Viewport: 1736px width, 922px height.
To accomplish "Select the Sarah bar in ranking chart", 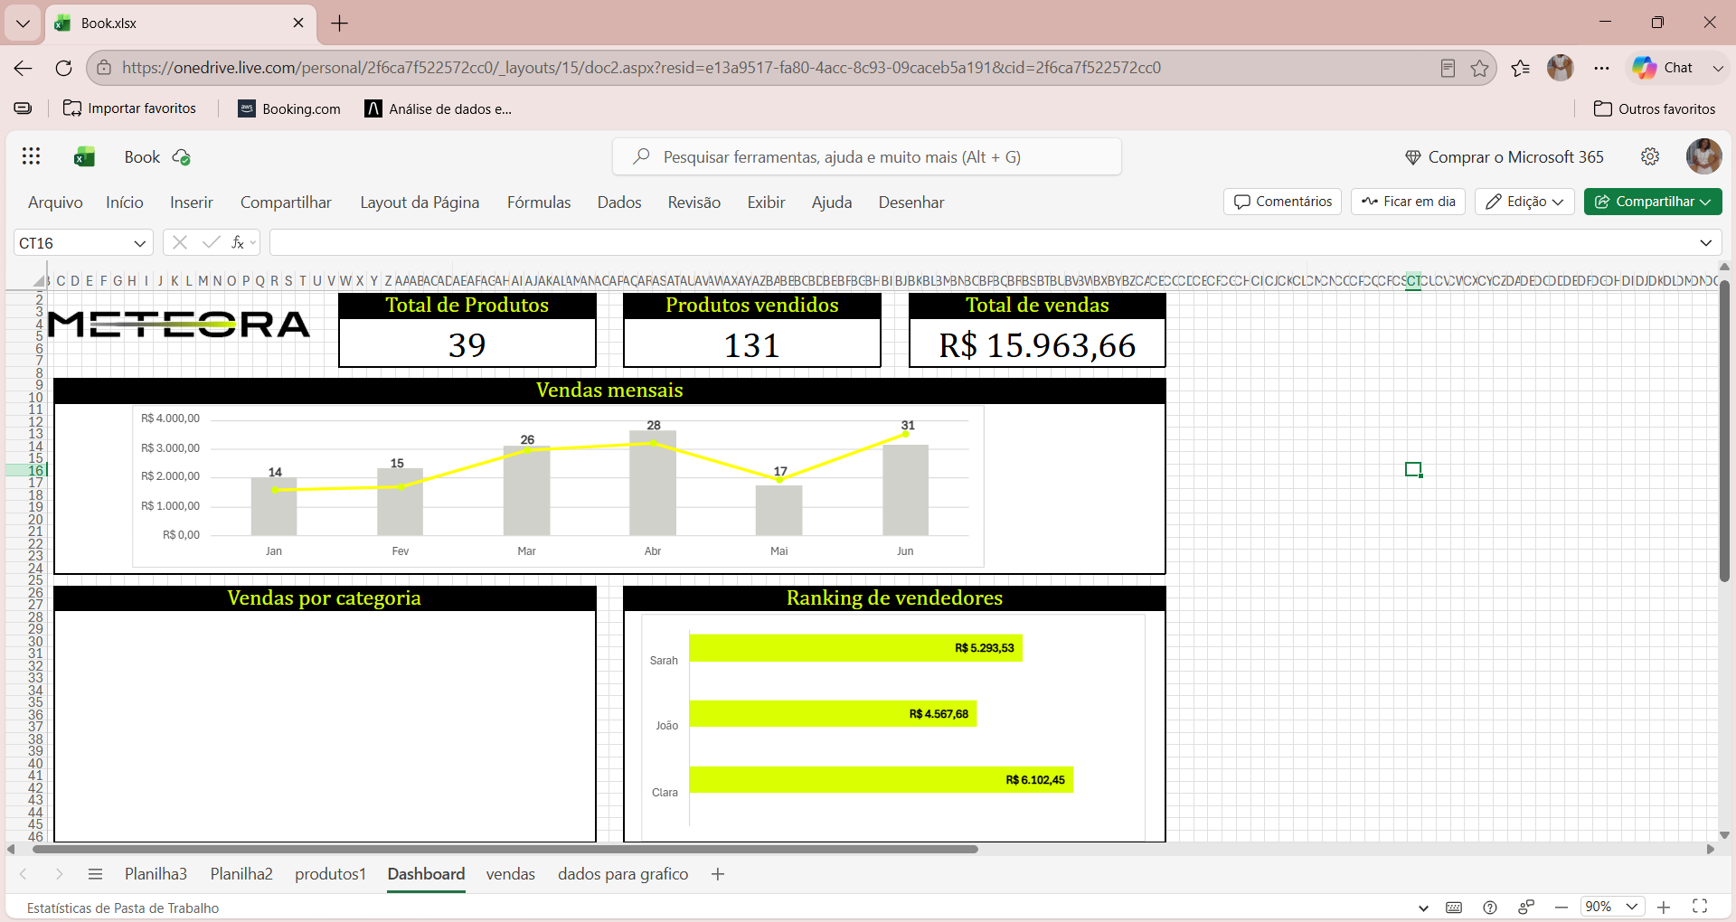I will (x=856, y=648).
